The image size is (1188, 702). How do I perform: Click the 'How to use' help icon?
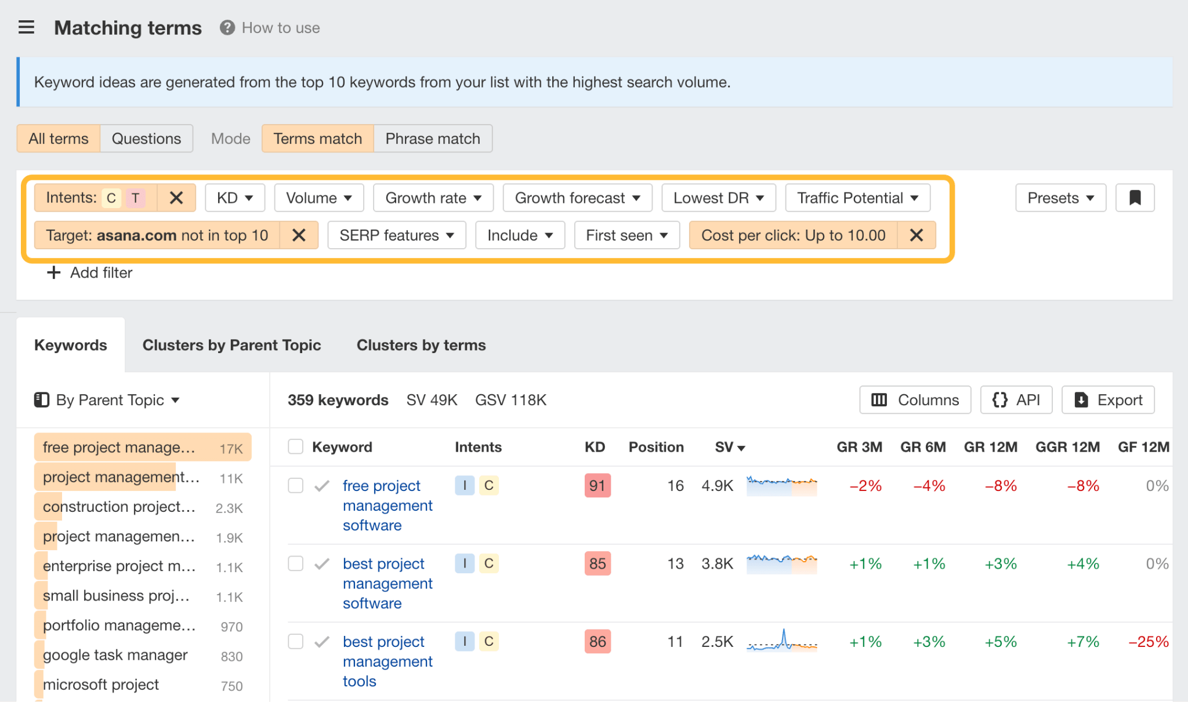[227, 27]
